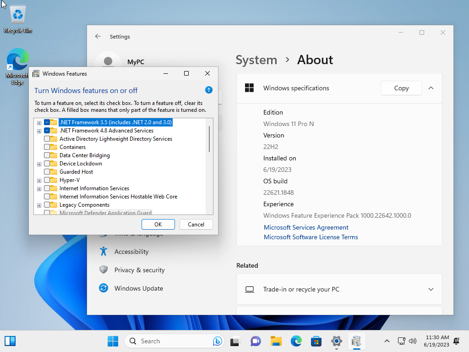This screenshot has width=469, height=352.
Task: Open Accessibility settings category
Action: click(131, 252)
